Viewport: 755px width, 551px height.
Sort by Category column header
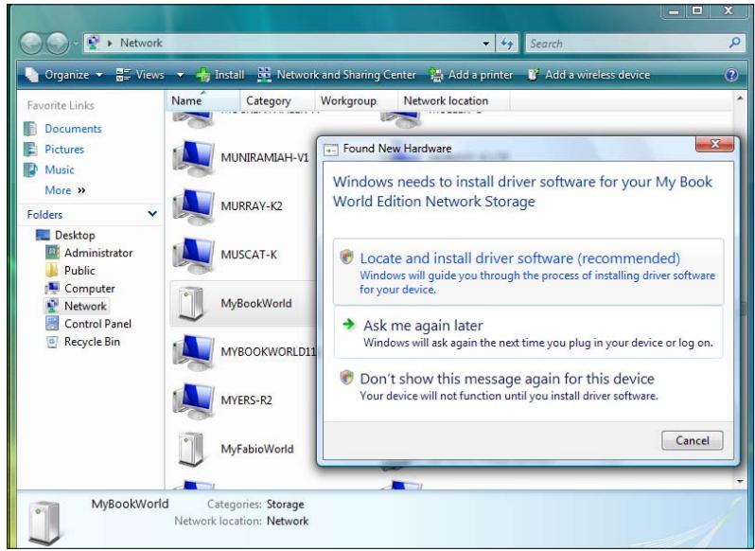tap(277, 100)
